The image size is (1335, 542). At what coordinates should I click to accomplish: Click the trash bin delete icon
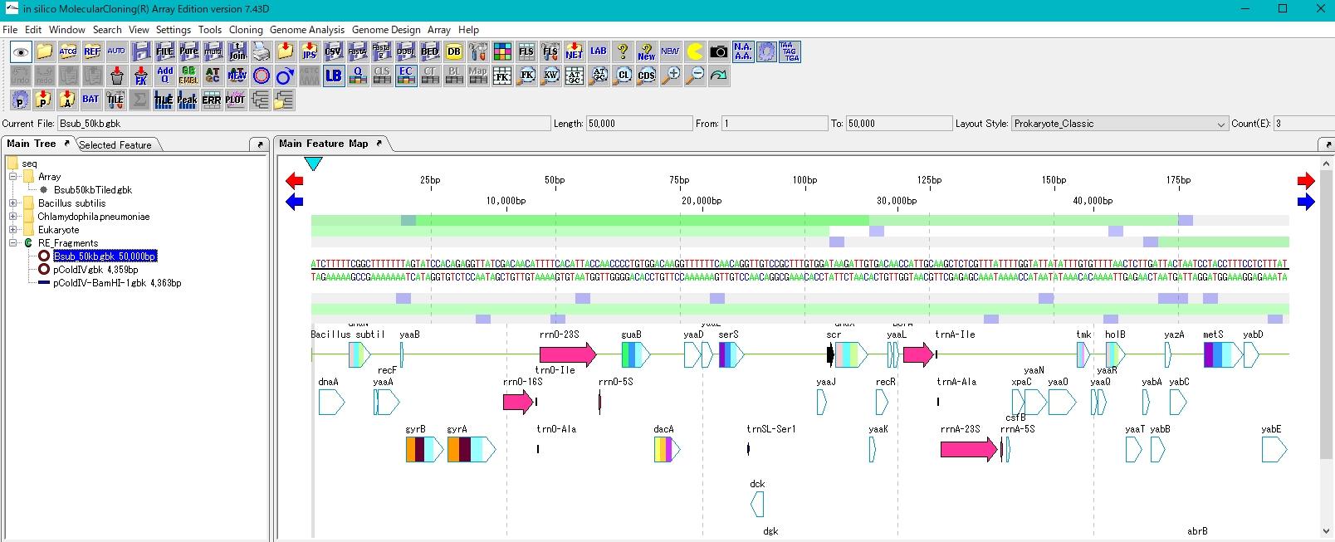pyautogui.click(x=117, y=76)
